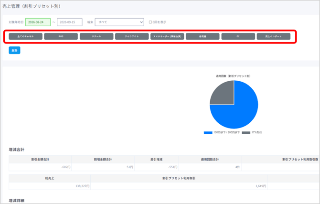Click the 増減合計 section heading
Image resolution: width=320 pixels, height=204 pixels.
(17, 150)
